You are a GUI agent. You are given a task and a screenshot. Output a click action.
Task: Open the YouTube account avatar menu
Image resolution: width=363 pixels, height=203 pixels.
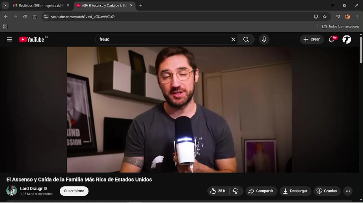pyautogui.click(x=347, y=39)
